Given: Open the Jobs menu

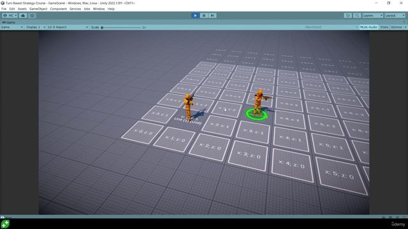Looking at the screenshot, I should tap(87, 9).
